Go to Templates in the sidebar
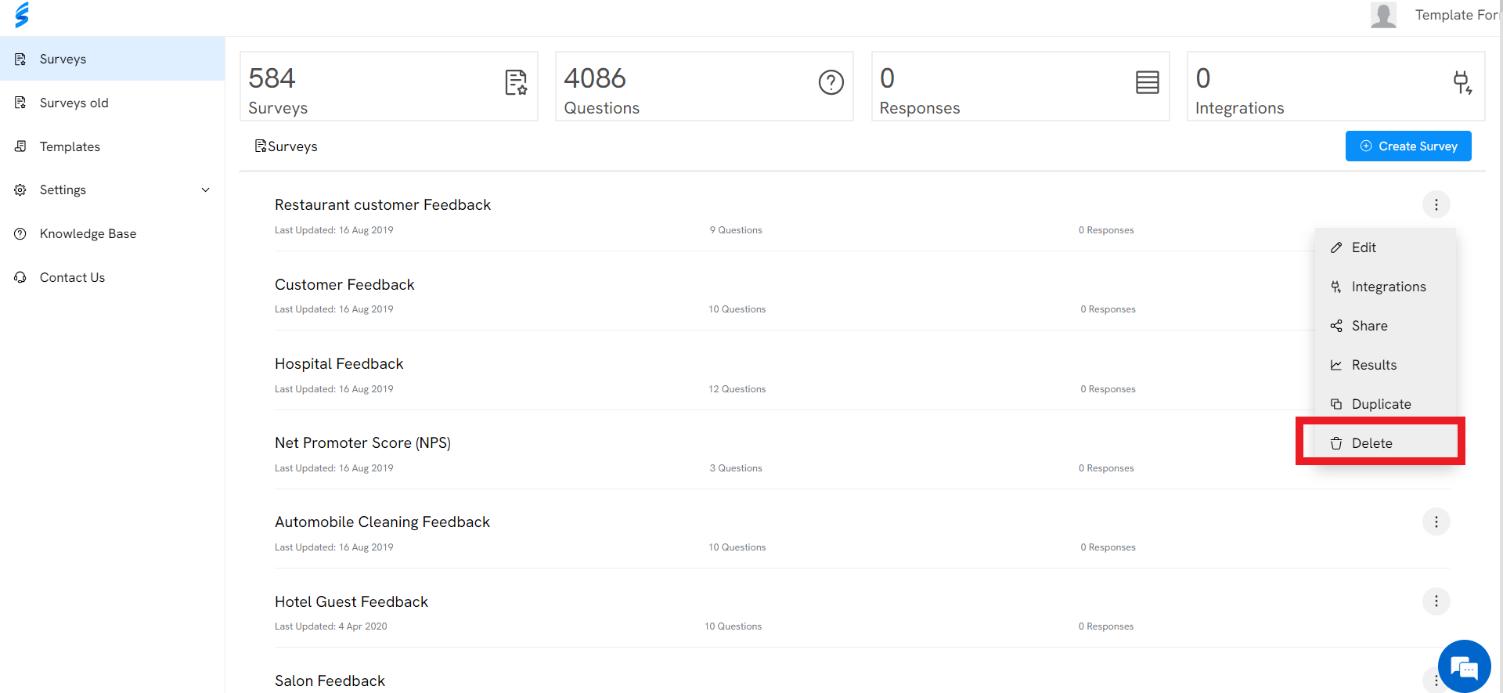This screenshot has height=693, width=1503. pyautogui.click(x=112, y=146)
